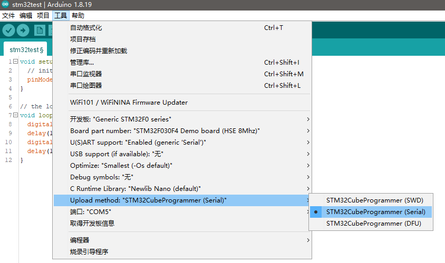Click the Arduino logo in title bar
The width and height of the screenshot is (445, 263).
click(x=5, y=4)
